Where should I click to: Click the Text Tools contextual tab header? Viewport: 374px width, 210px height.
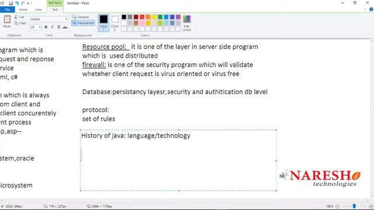click(55, 3)
